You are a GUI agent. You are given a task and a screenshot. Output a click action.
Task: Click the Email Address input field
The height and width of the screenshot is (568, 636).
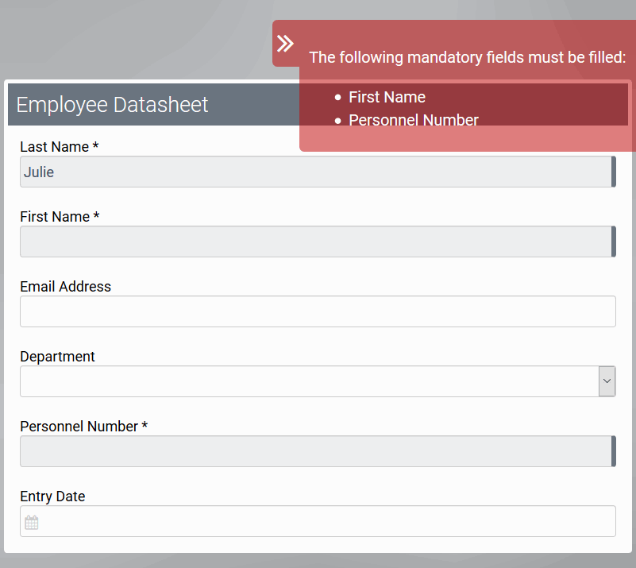(x=318, y=311)
